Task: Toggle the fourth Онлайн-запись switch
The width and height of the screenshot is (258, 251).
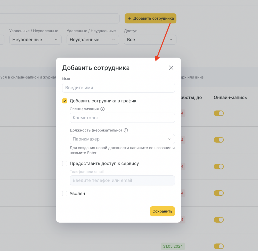Action: click(219, 193)
